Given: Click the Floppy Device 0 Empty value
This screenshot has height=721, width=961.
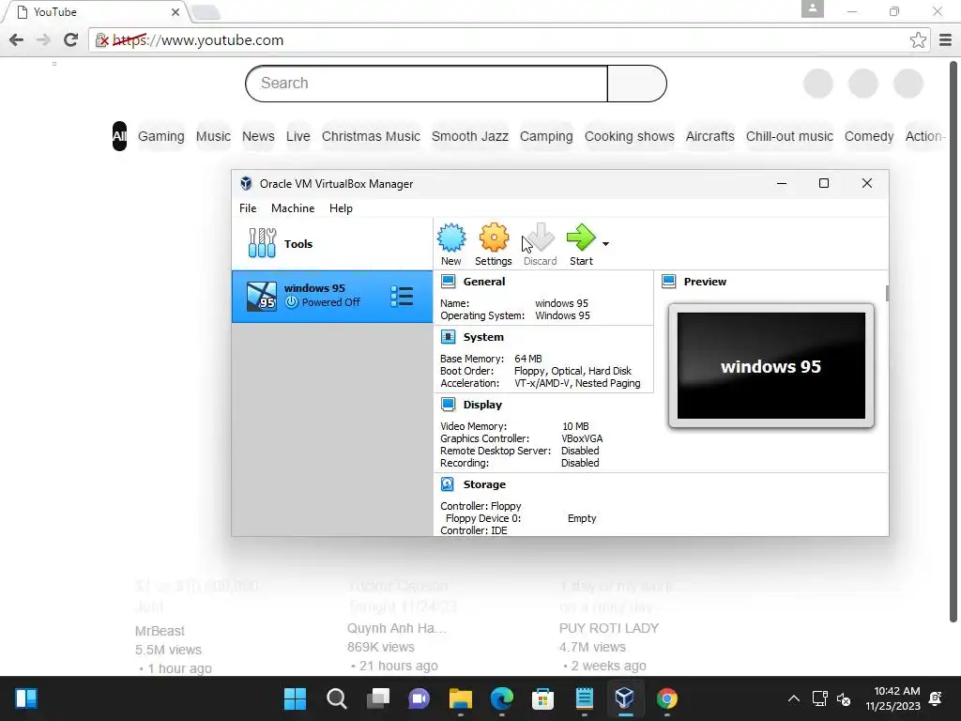Looking at the screenshot, I should (x=581, y=517).
